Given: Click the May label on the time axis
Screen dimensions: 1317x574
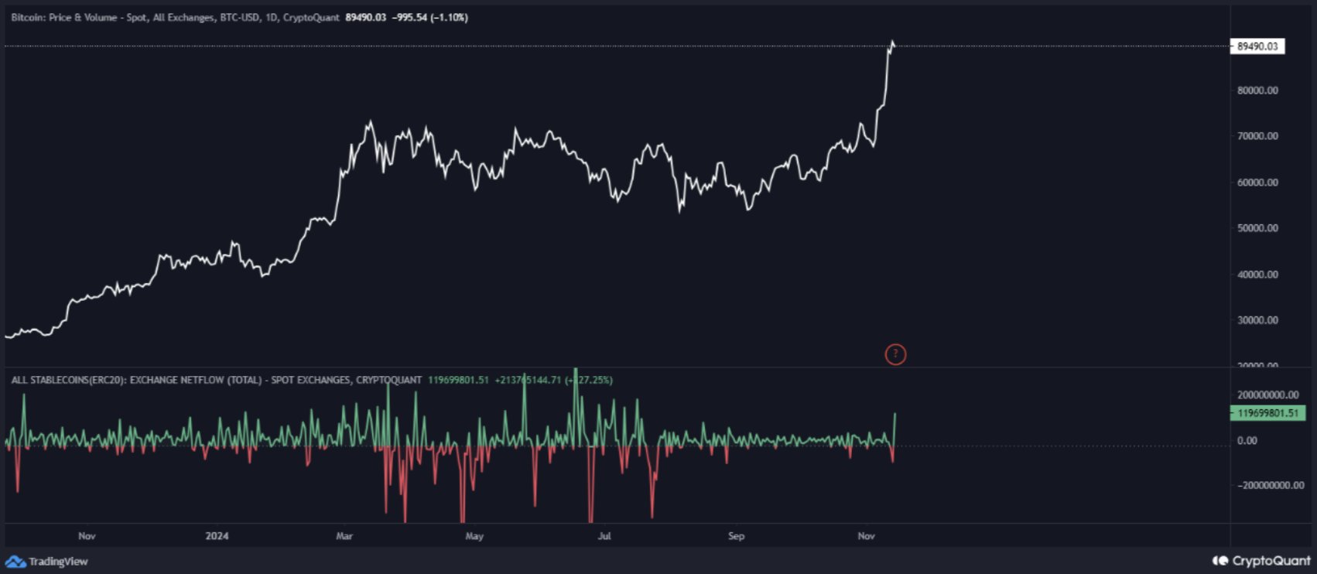Looking at the screenshot, I should pos(474,536).
